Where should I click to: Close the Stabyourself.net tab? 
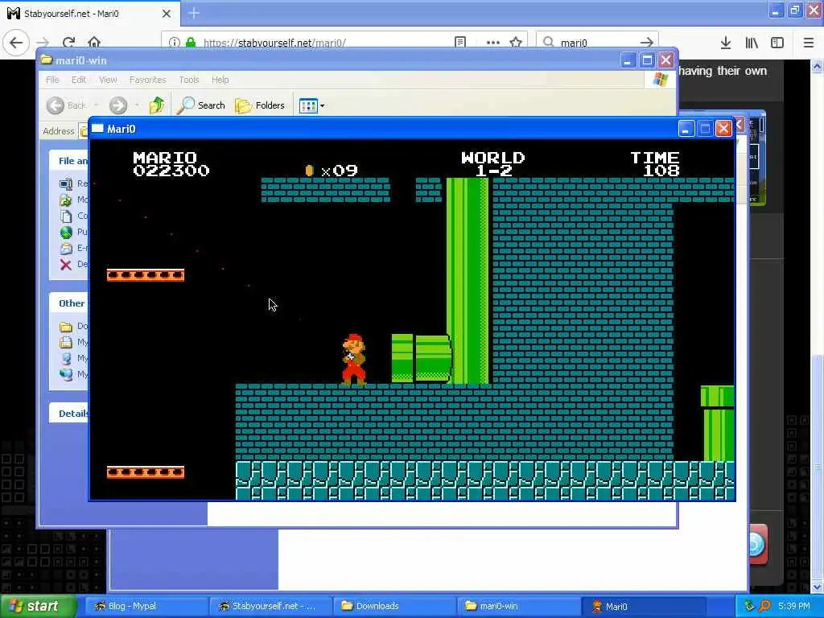click(x=166, y=14)
